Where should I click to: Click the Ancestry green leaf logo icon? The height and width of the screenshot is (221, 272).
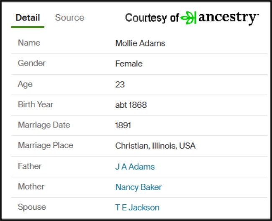(x=188, y=18)
